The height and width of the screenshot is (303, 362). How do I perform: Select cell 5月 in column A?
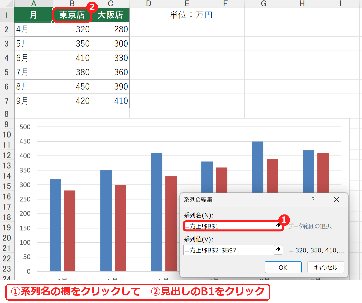point(34,44)
